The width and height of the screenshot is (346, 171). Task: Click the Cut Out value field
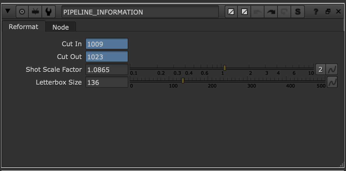107,57
